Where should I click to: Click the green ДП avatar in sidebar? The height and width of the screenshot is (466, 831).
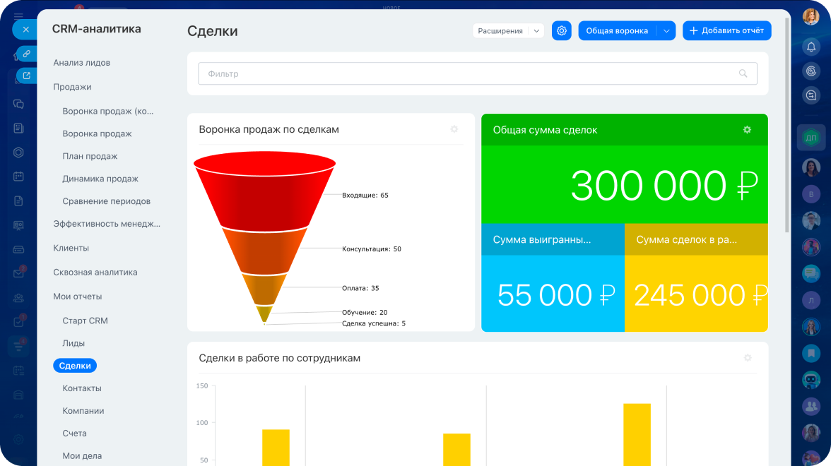point(811,137)
